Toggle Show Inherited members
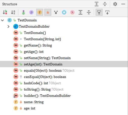128x115 pixels. click(x=56, y=12)
